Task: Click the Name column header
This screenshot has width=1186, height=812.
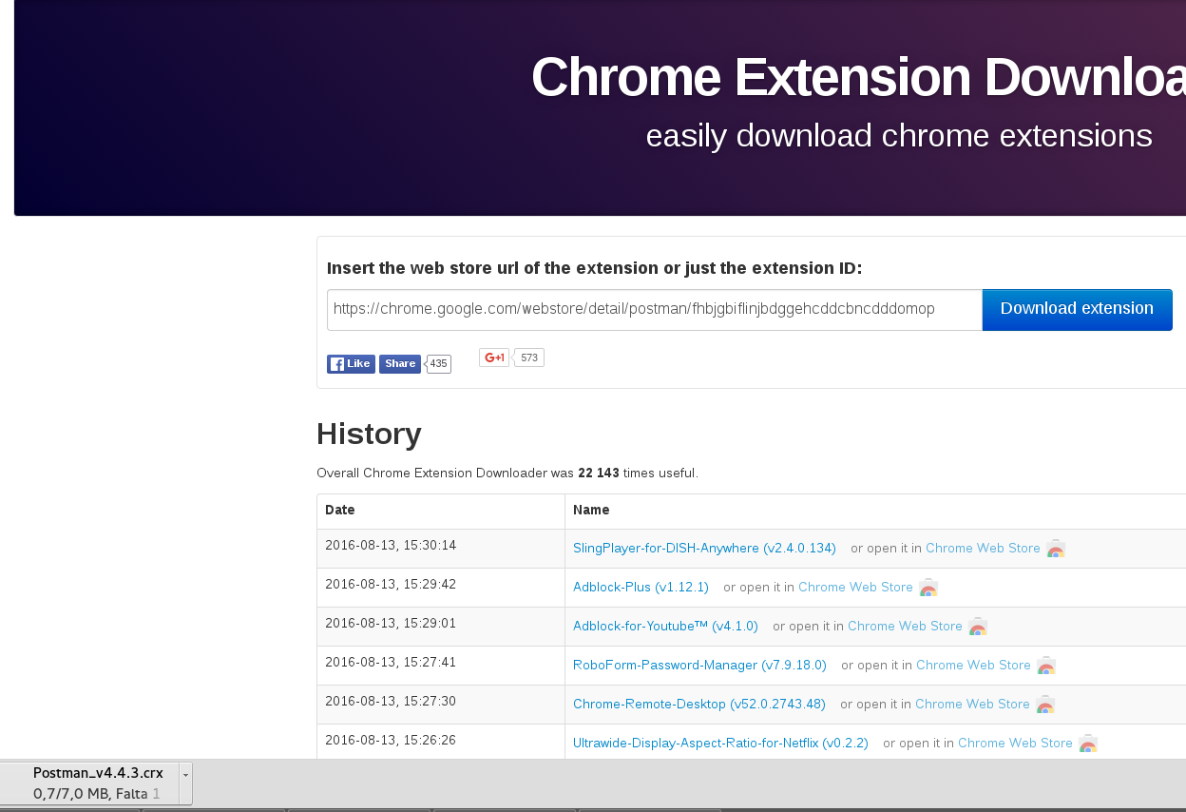Action: [591, 511]
